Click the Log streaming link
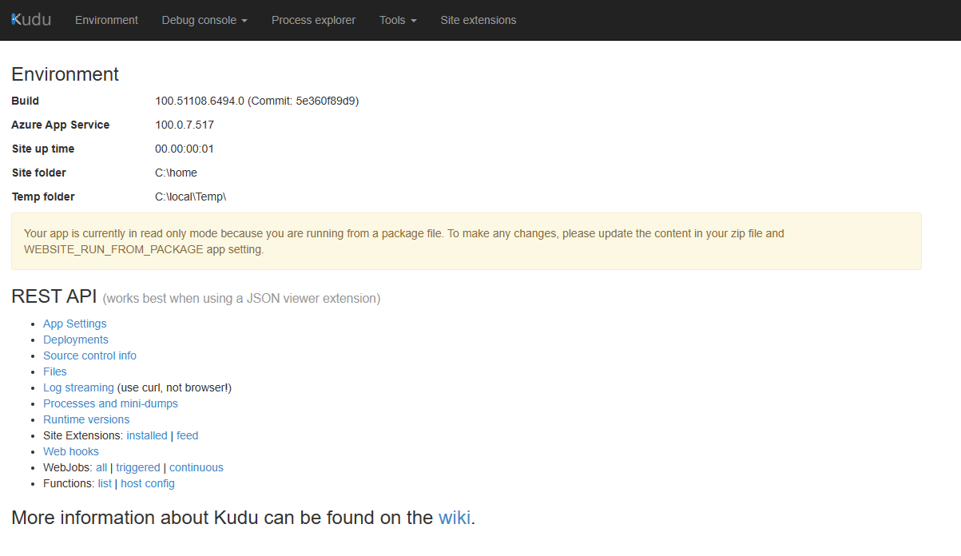This screenshot has width=961, height=556. tap(78, 387)
